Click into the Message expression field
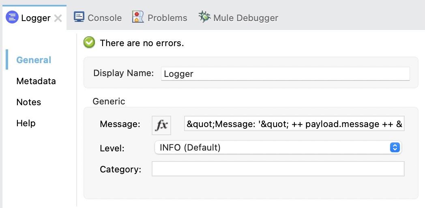The image size is (425, 208). click(x=294, y=125)
